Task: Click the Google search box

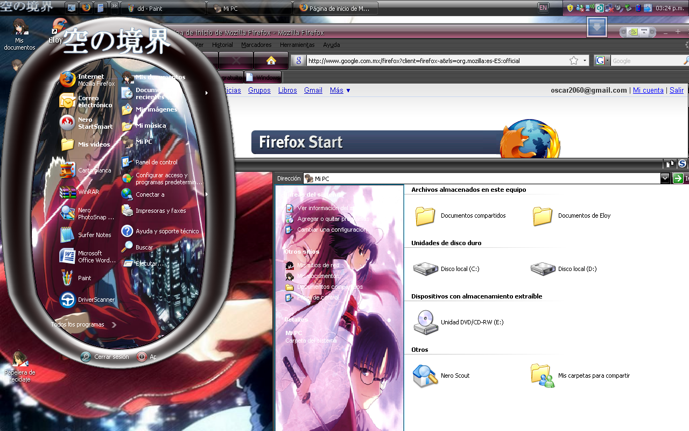Action: (x=646, y=61)
